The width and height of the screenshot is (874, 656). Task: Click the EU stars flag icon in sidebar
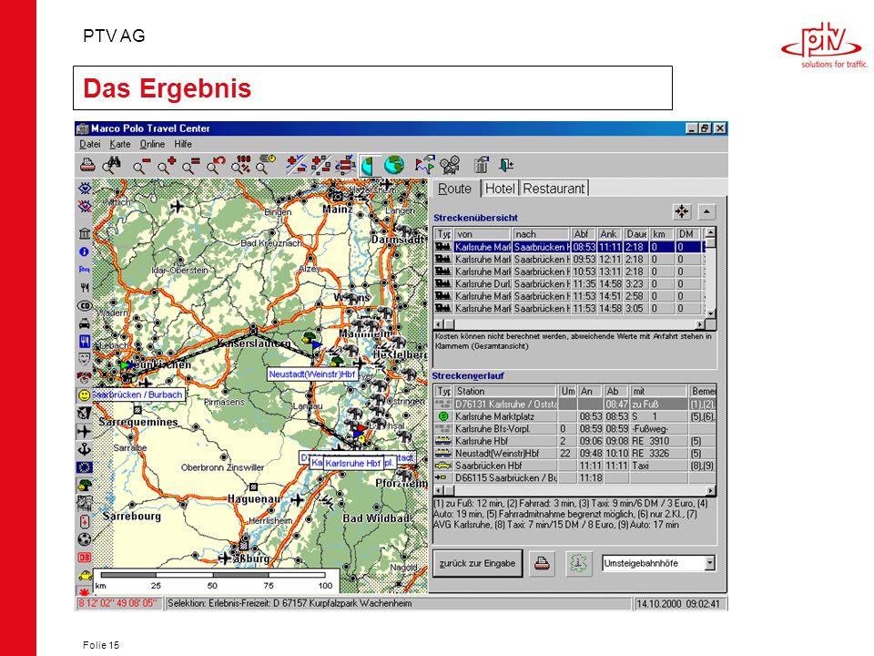84,466
